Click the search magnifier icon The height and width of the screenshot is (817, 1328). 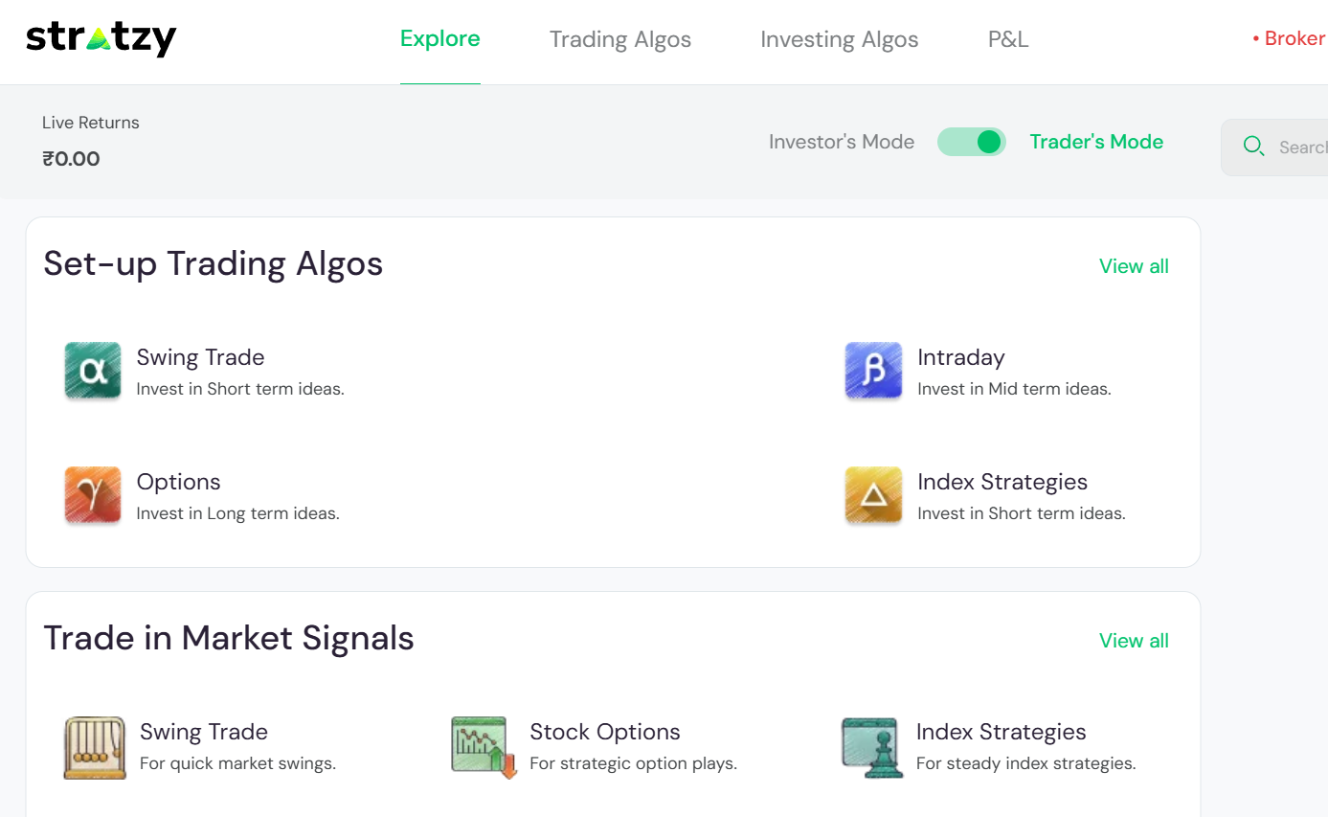coord(1253,147)
